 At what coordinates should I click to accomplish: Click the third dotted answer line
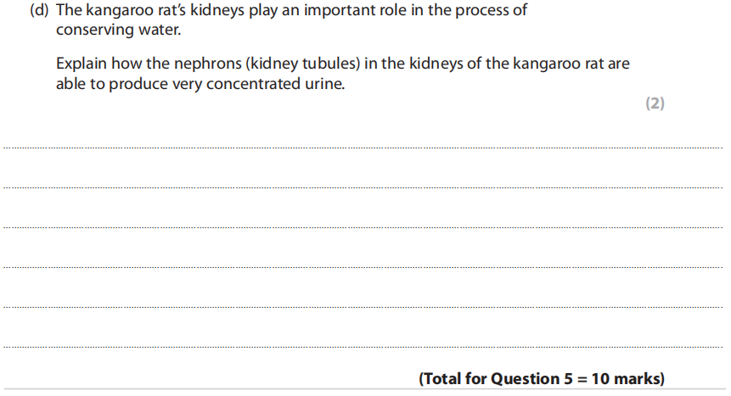pos(365,227)
